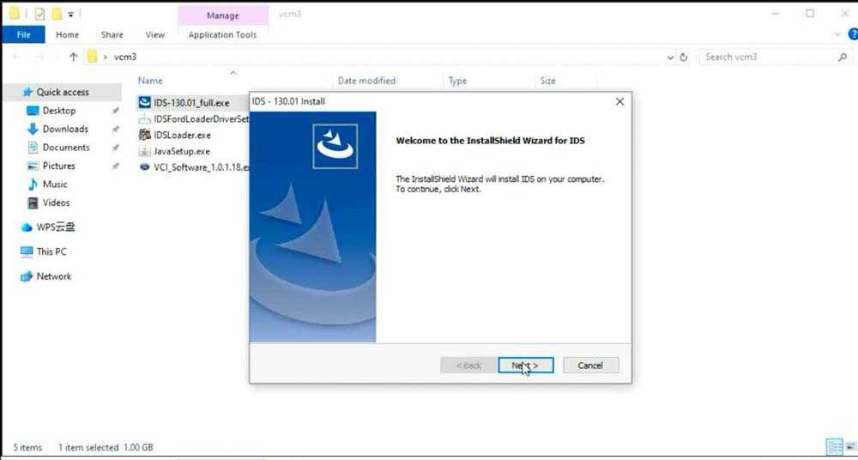Refresh the vcm3 folder view

684,57
